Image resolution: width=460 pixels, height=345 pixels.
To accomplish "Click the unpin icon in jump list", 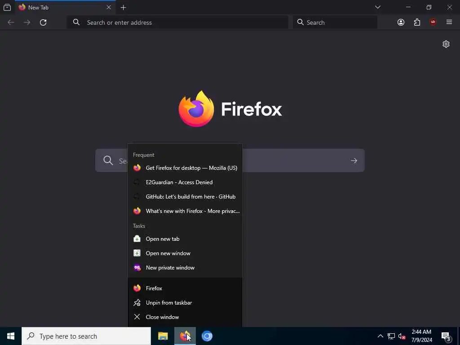I will tap(137, 302).
